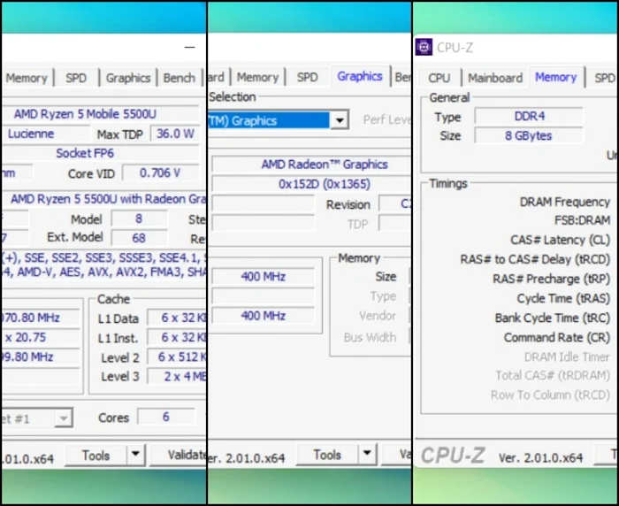Click the 'Socket FP6' package field
The image size is (619, 506).
coord(100,153)
